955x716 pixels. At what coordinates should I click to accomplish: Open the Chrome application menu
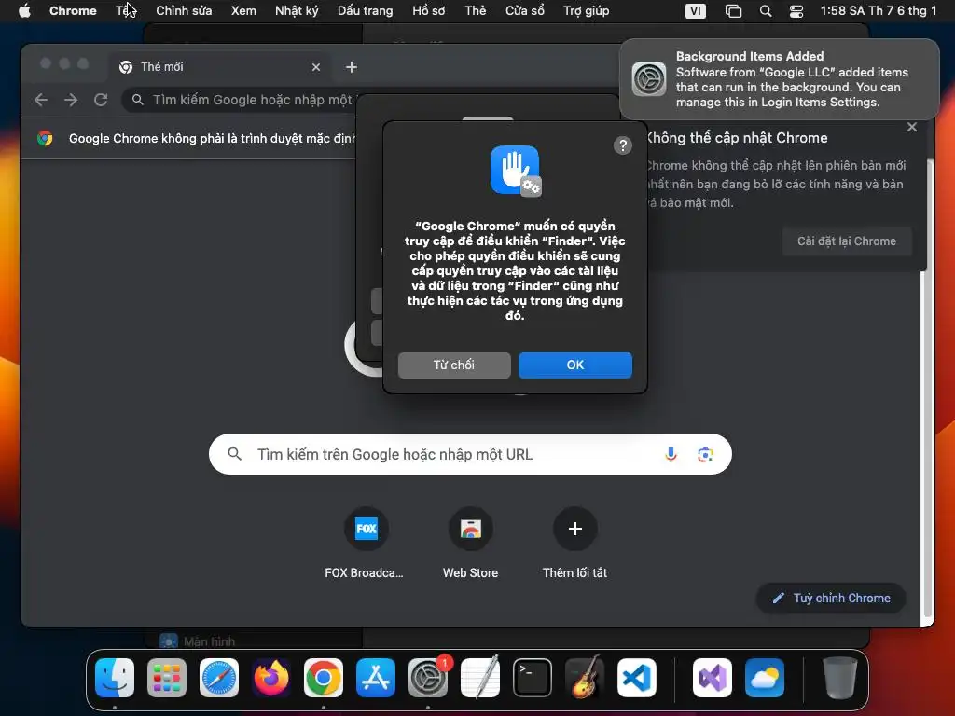pos(73,10)
